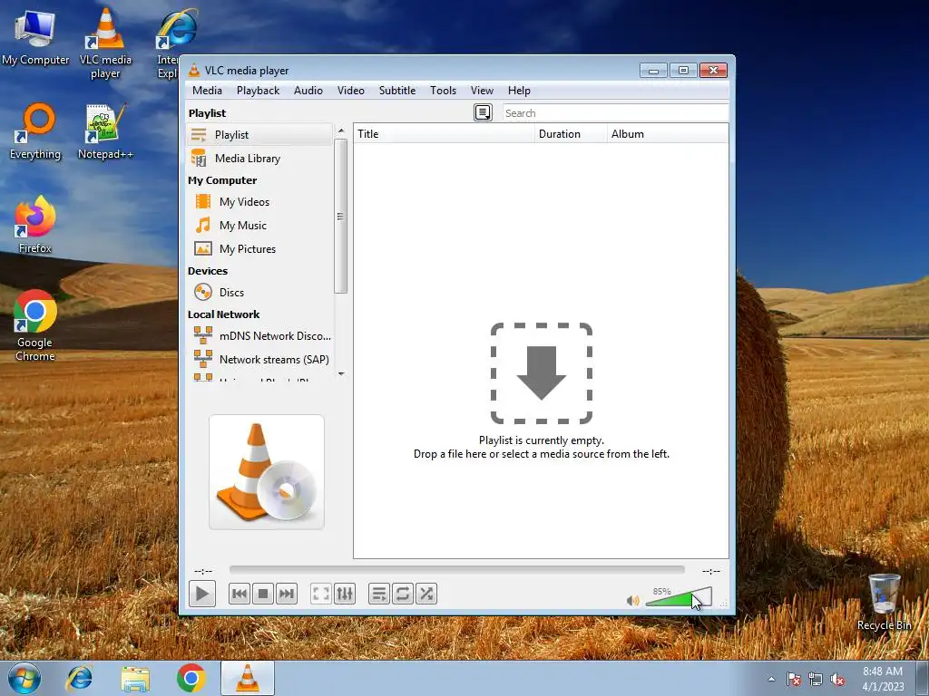Skip to next media track
The width and height of the screenshot is (929, 696).
tap(286, 594)
